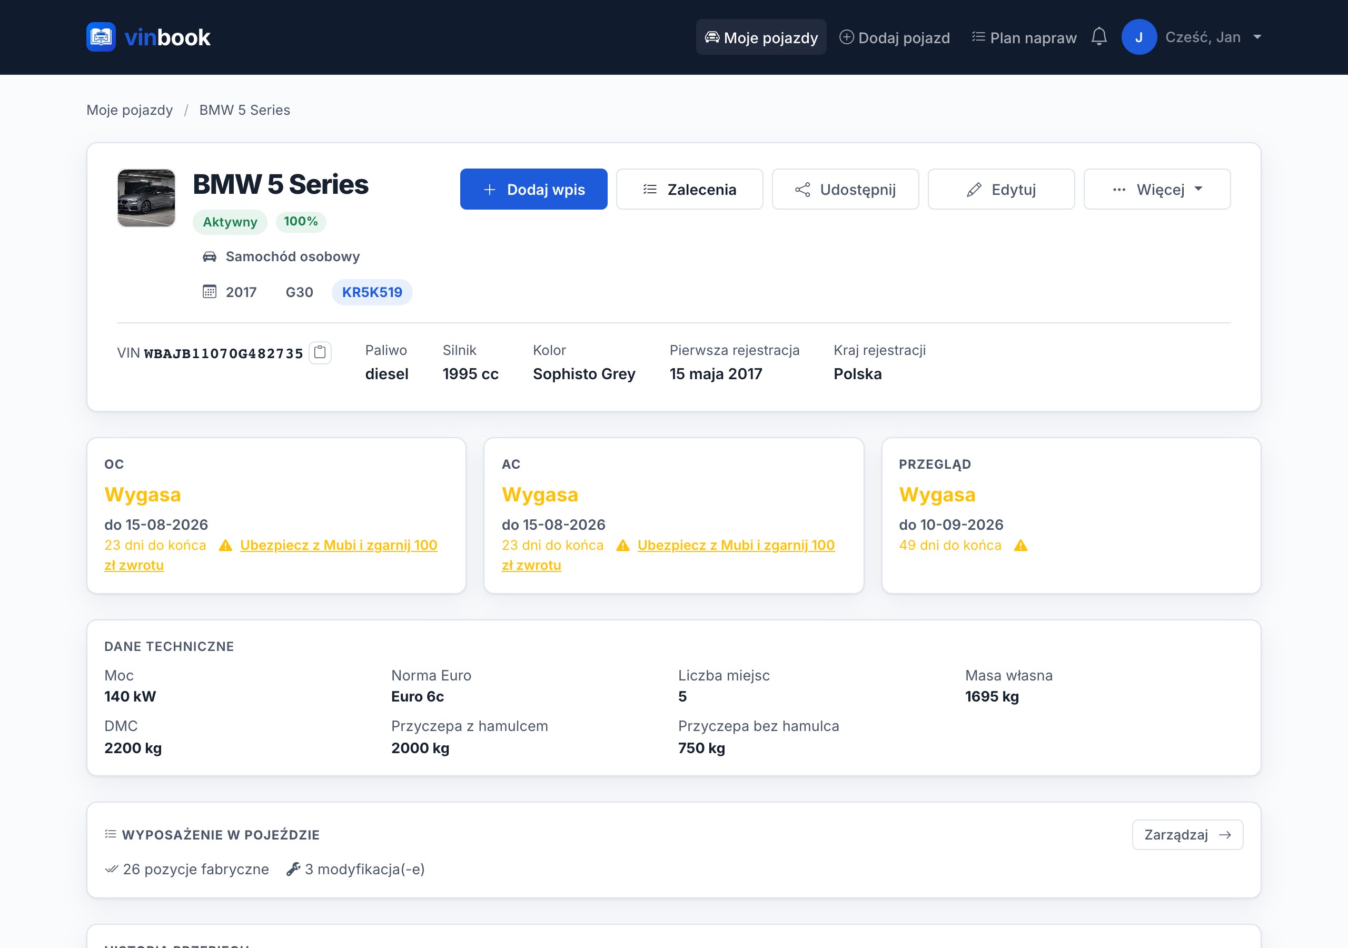This screenshot has height=948, width=1348.
Task: Click warning triangle in AC card
Action: point(623,546)
